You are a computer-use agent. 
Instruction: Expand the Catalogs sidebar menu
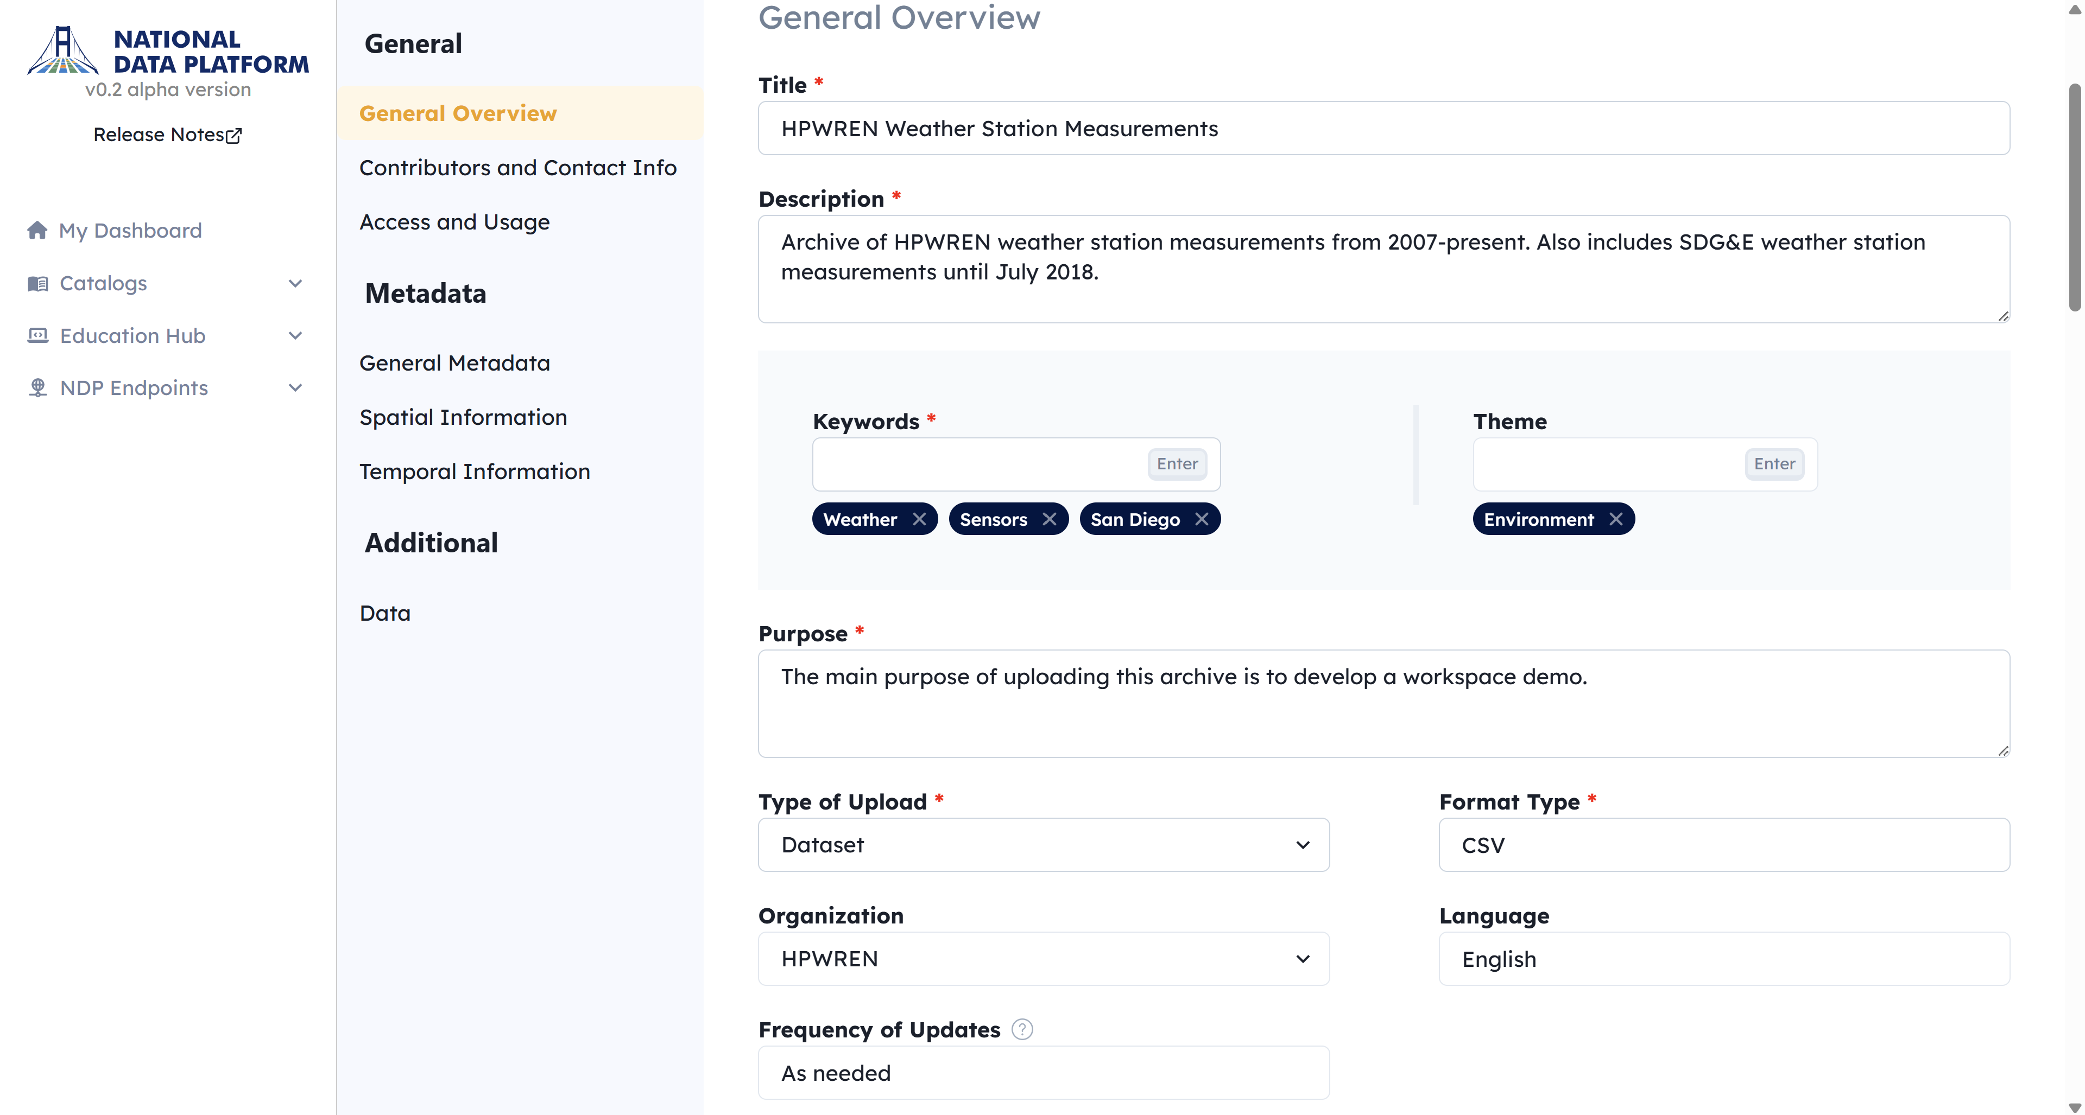pos(295,284)
